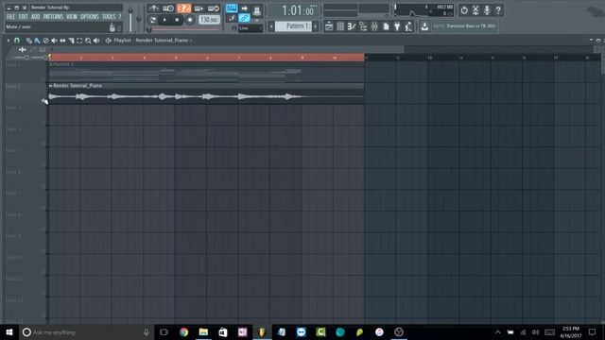The width and height of the screenshot is (605, 340).
Task: Open the Browser tree button
Action: (363, 26)
